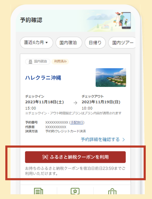Click the ハレクラニ沖縄 hotel name link
This screenshot has height=199, width=152.
coord(43,78)
